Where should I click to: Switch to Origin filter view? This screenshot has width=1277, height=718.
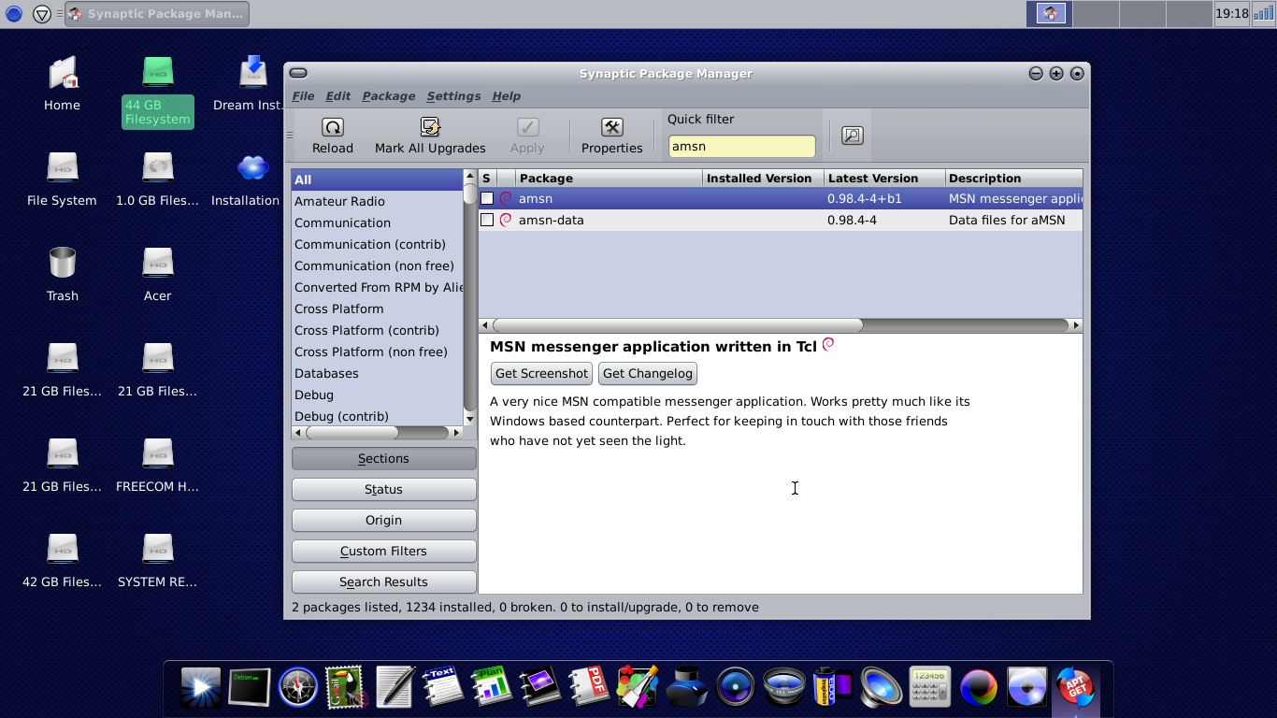(383, 520)
